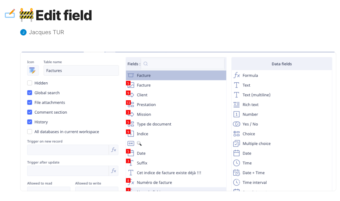Select the Formula data field type
The image size is (340, 201).
pyautogui.click(x=250, y=75)
